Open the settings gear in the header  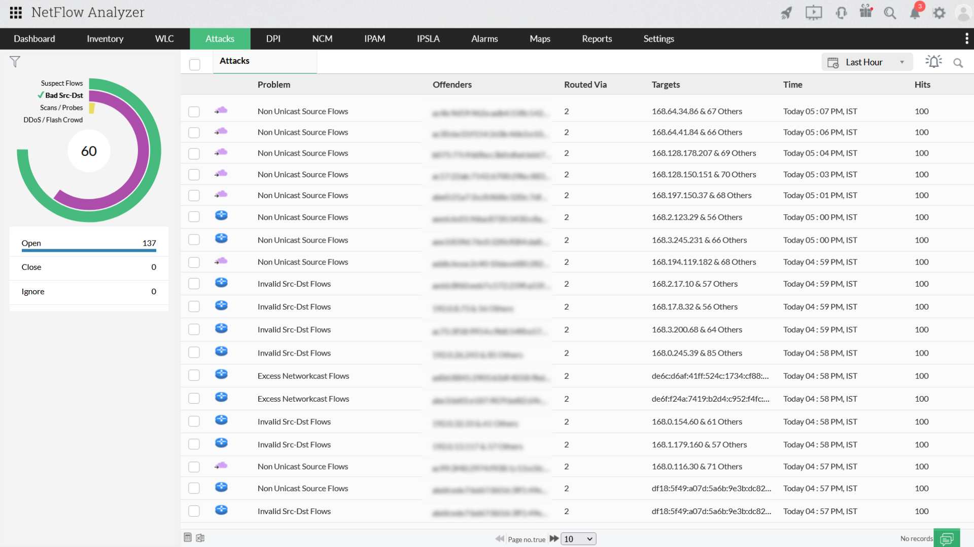pos(939,13)
